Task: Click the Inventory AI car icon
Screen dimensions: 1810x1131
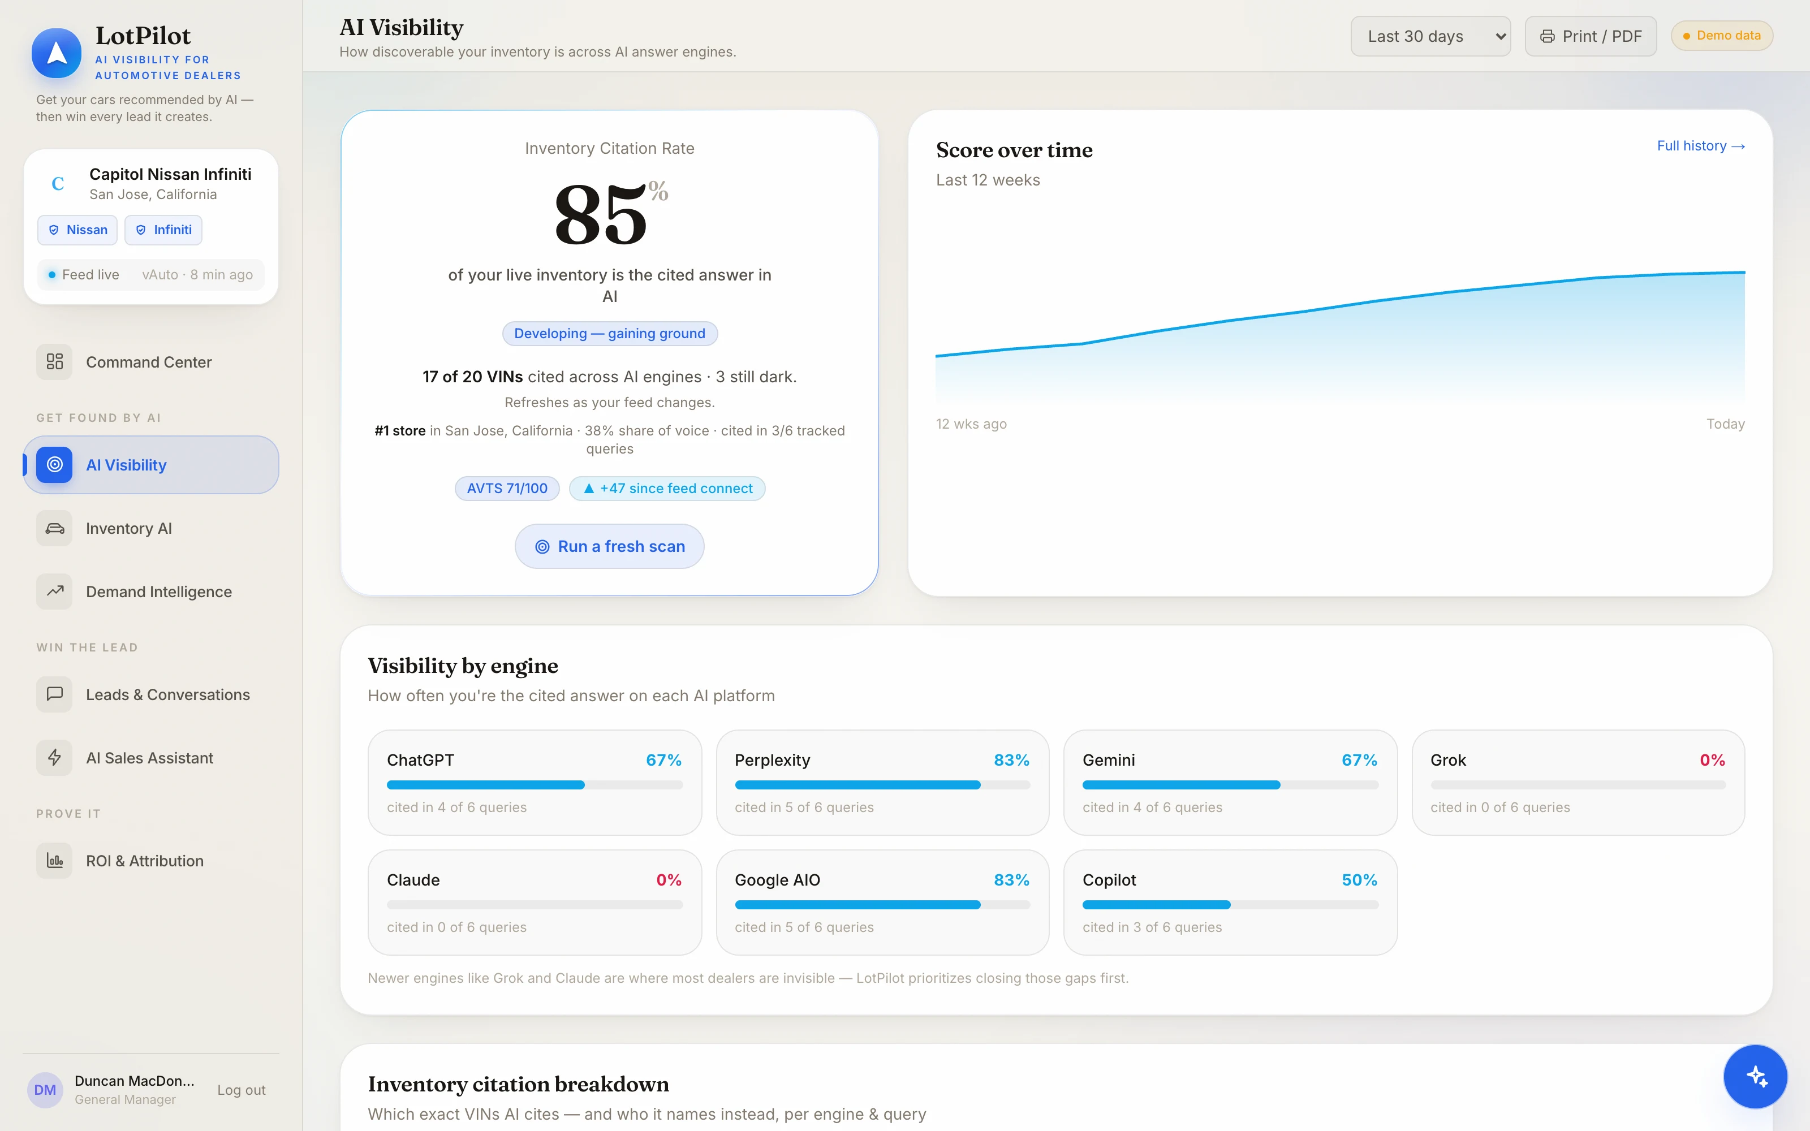Action: point(55,528)
